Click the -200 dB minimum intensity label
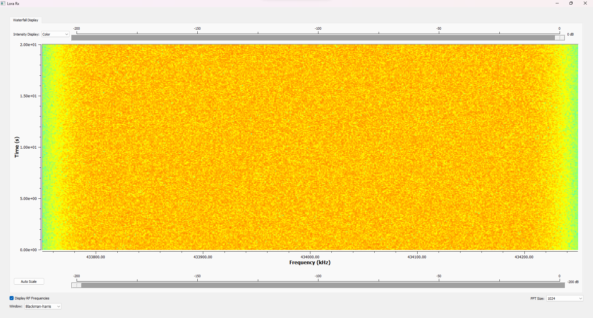The image size is (593, 318). 573,282
